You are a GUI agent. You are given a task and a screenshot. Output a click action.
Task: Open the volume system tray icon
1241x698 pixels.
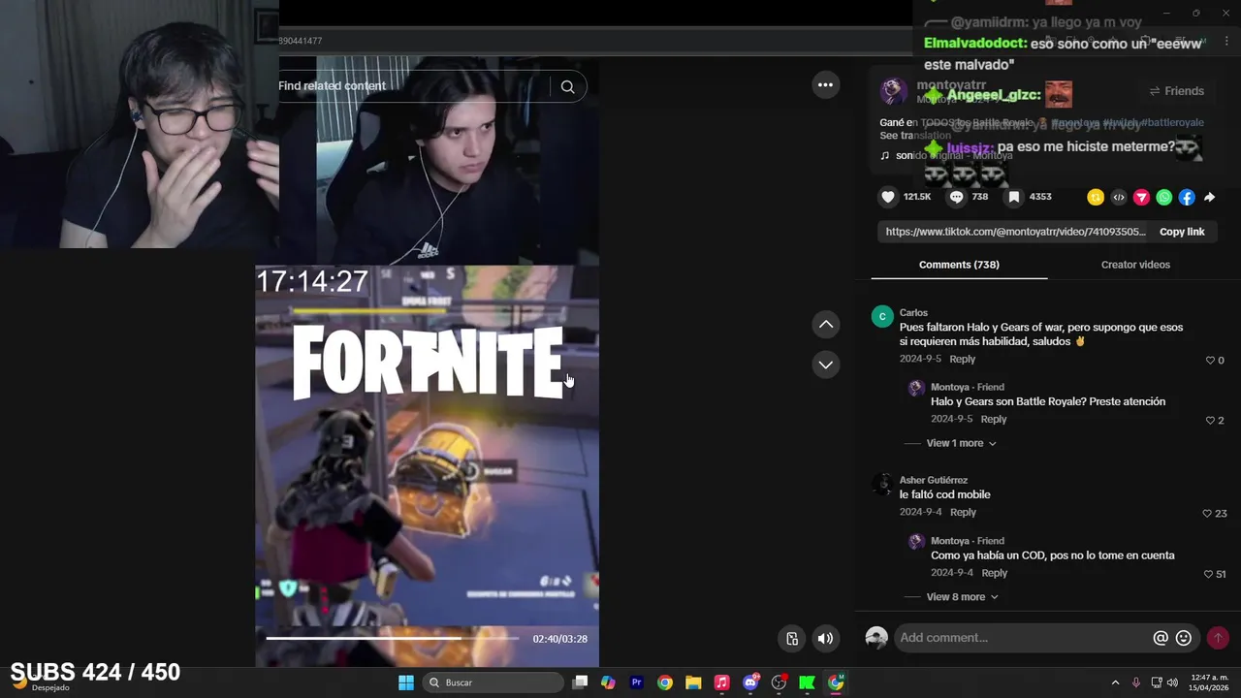[1173, 682]
